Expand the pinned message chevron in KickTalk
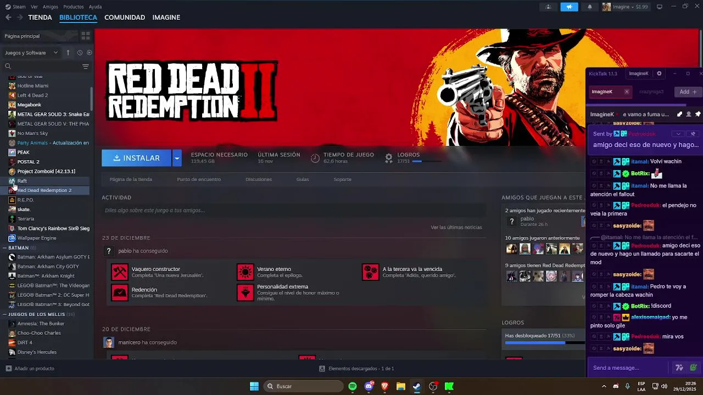The image size is (703, 395). [678, 134]
